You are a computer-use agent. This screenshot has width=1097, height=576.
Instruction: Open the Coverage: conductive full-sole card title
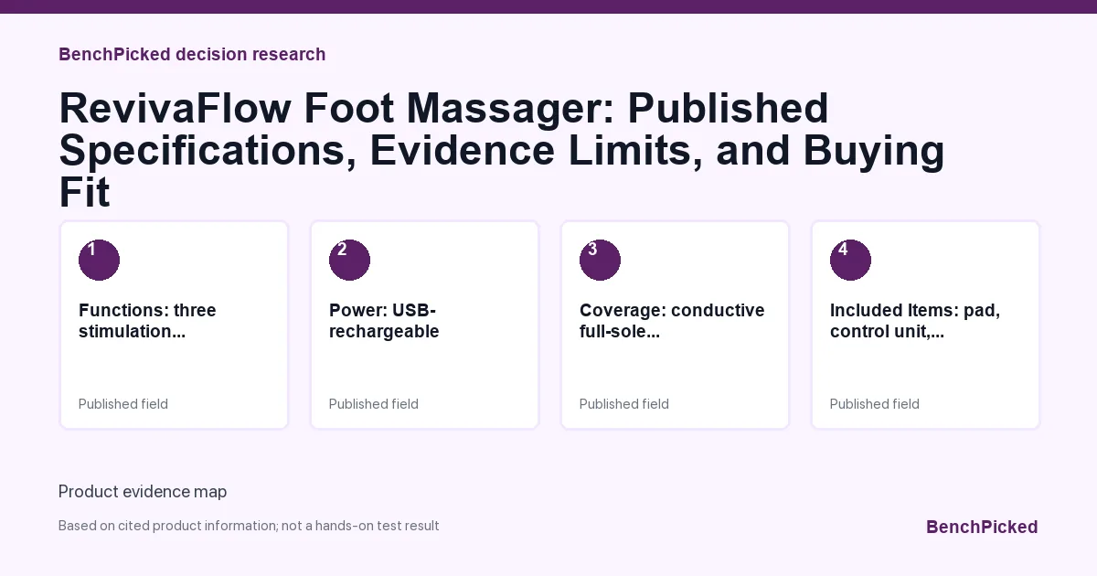pyautogui.click(x=672, y=321)
